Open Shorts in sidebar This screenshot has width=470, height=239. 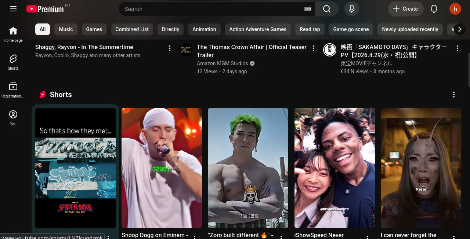(x=13, y=62)
